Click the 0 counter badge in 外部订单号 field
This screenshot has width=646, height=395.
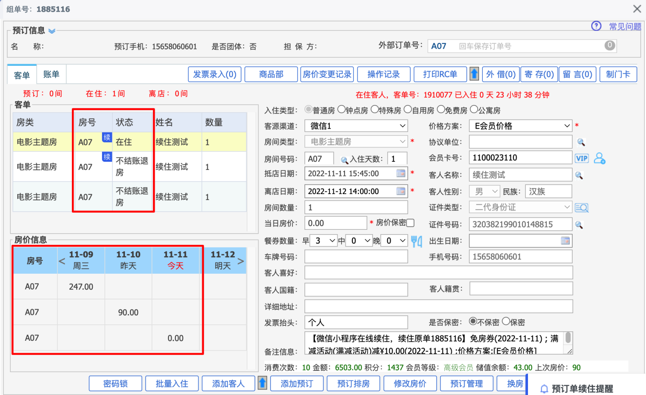coord(609,45)
